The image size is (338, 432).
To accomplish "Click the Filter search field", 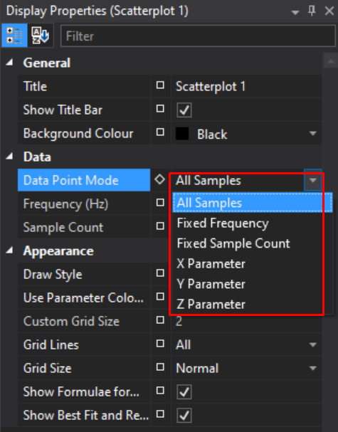I will pos(198,36).
